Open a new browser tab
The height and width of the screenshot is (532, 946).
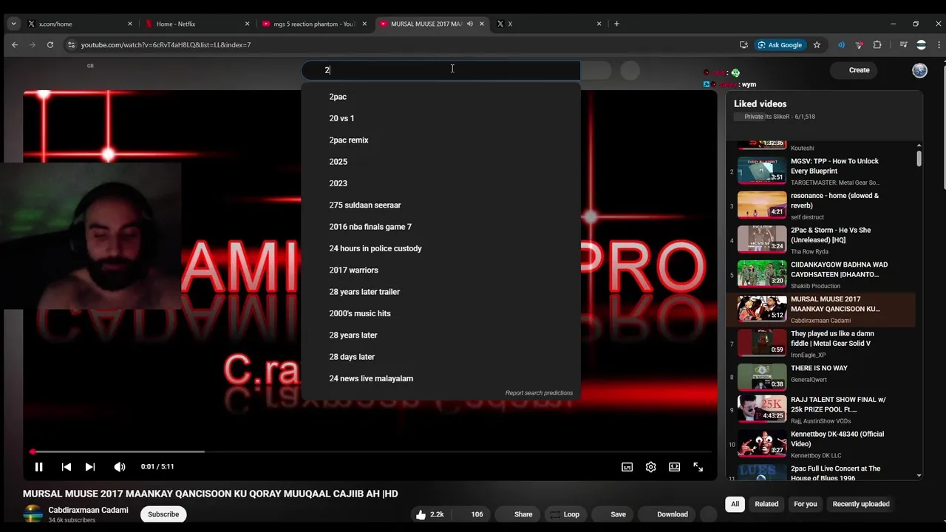coord(616,24)
